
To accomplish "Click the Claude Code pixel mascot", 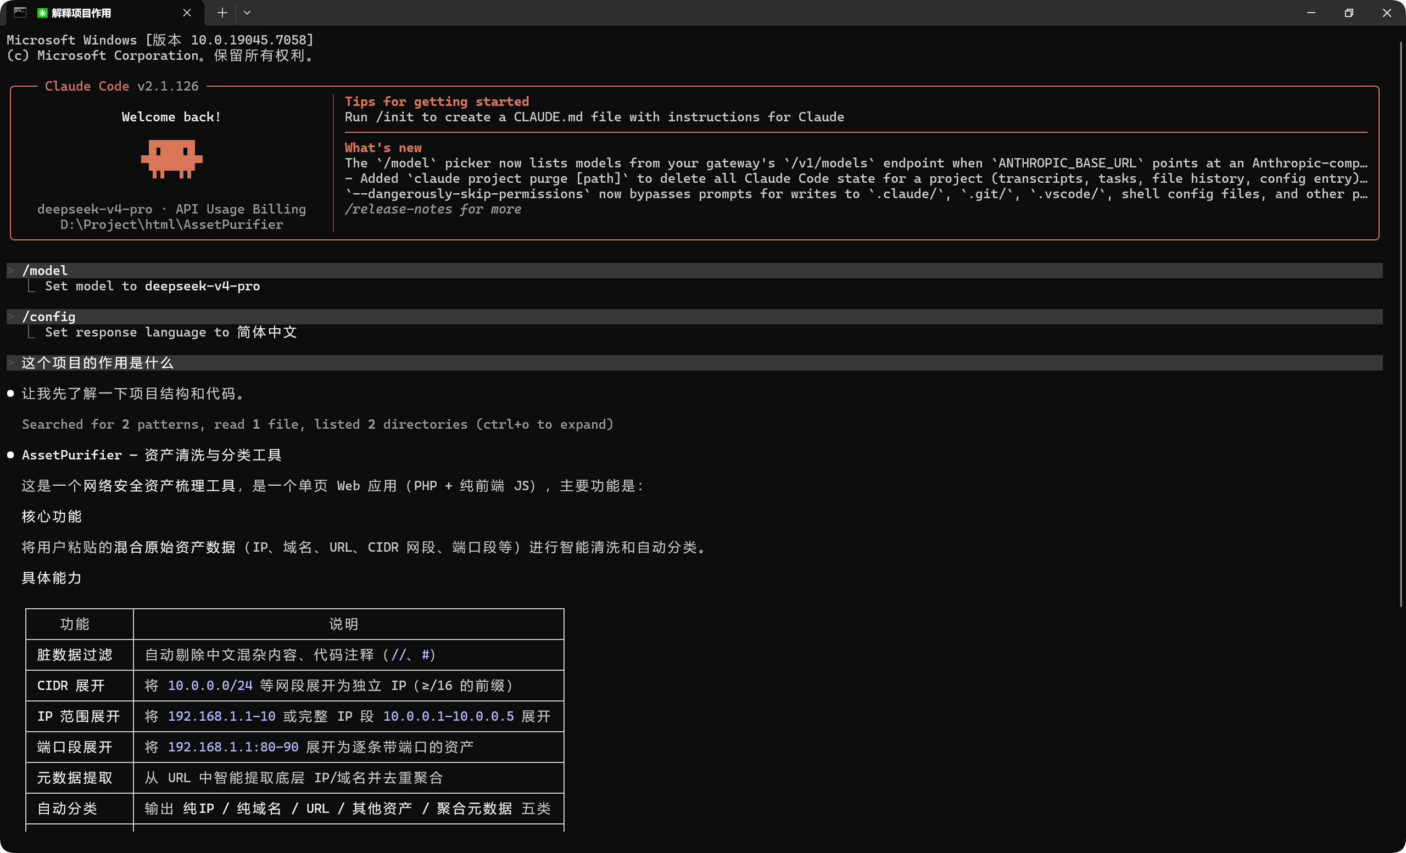I will (172, 159).
